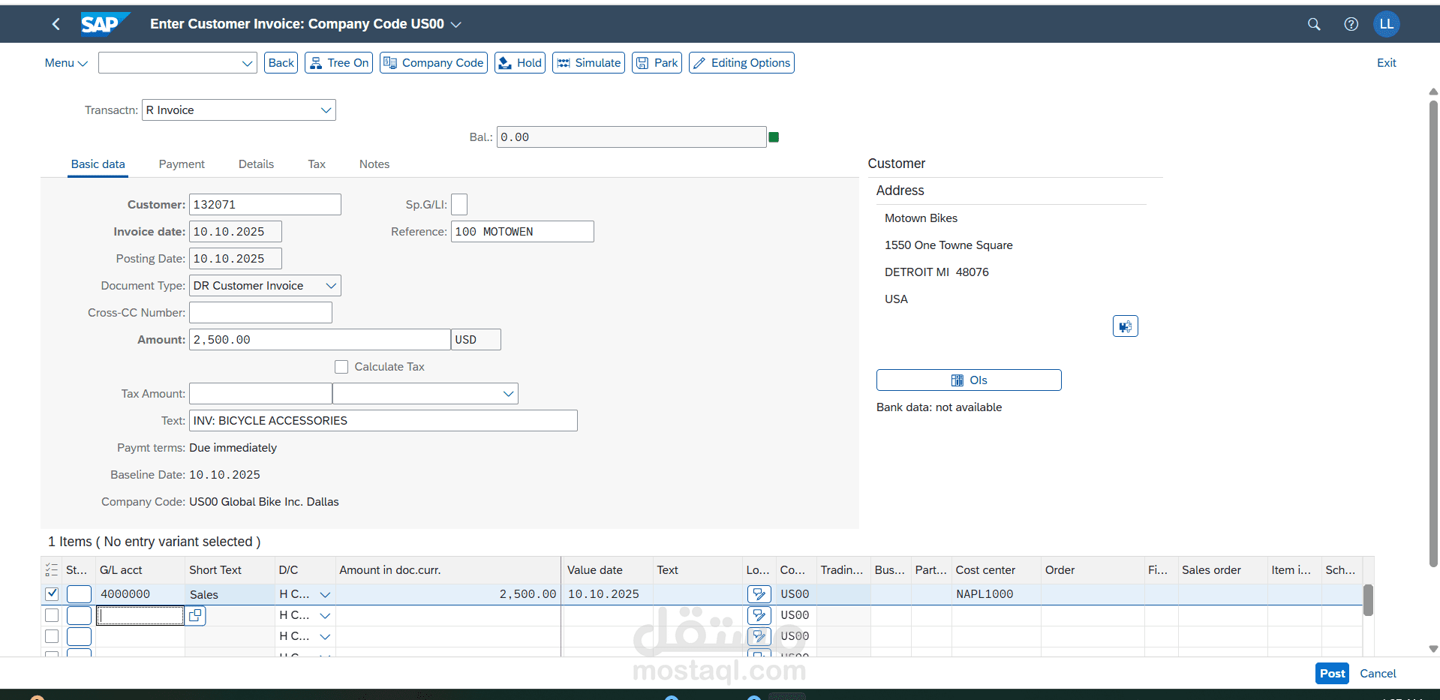Park the invoice document
The height and width of the screenshot is (700, 1440).
point(657,63)
